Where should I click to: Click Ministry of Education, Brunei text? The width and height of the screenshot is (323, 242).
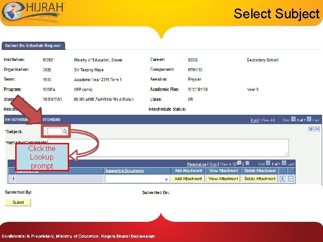98,60
